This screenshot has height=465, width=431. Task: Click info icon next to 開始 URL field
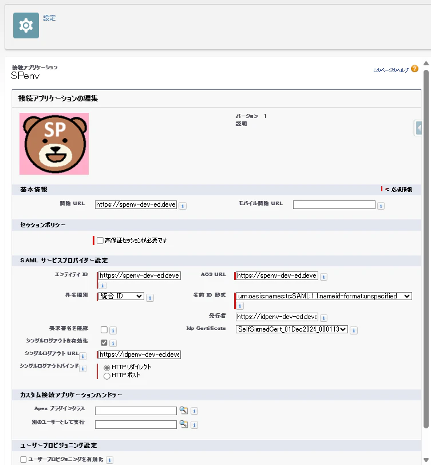click(183, 206)
